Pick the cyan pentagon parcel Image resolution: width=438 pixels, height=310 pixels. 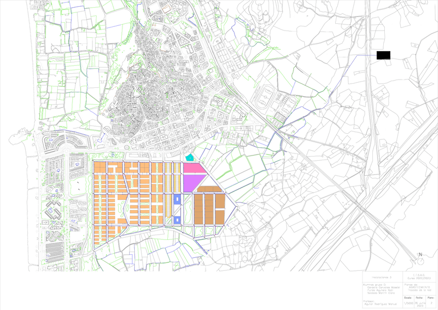click(x=190, y=158)
